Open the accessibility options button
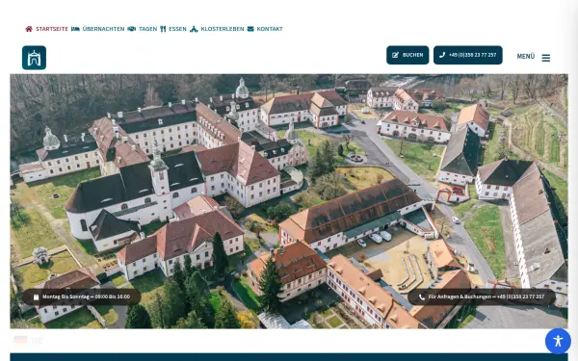This screenshot has height=361, width=578. (558, 341)
